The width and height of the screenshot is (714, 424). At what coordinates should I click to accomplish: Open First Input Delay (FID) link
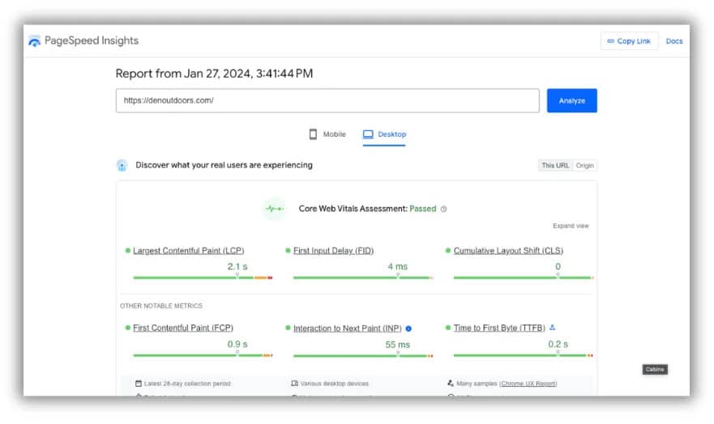(333, 250)
